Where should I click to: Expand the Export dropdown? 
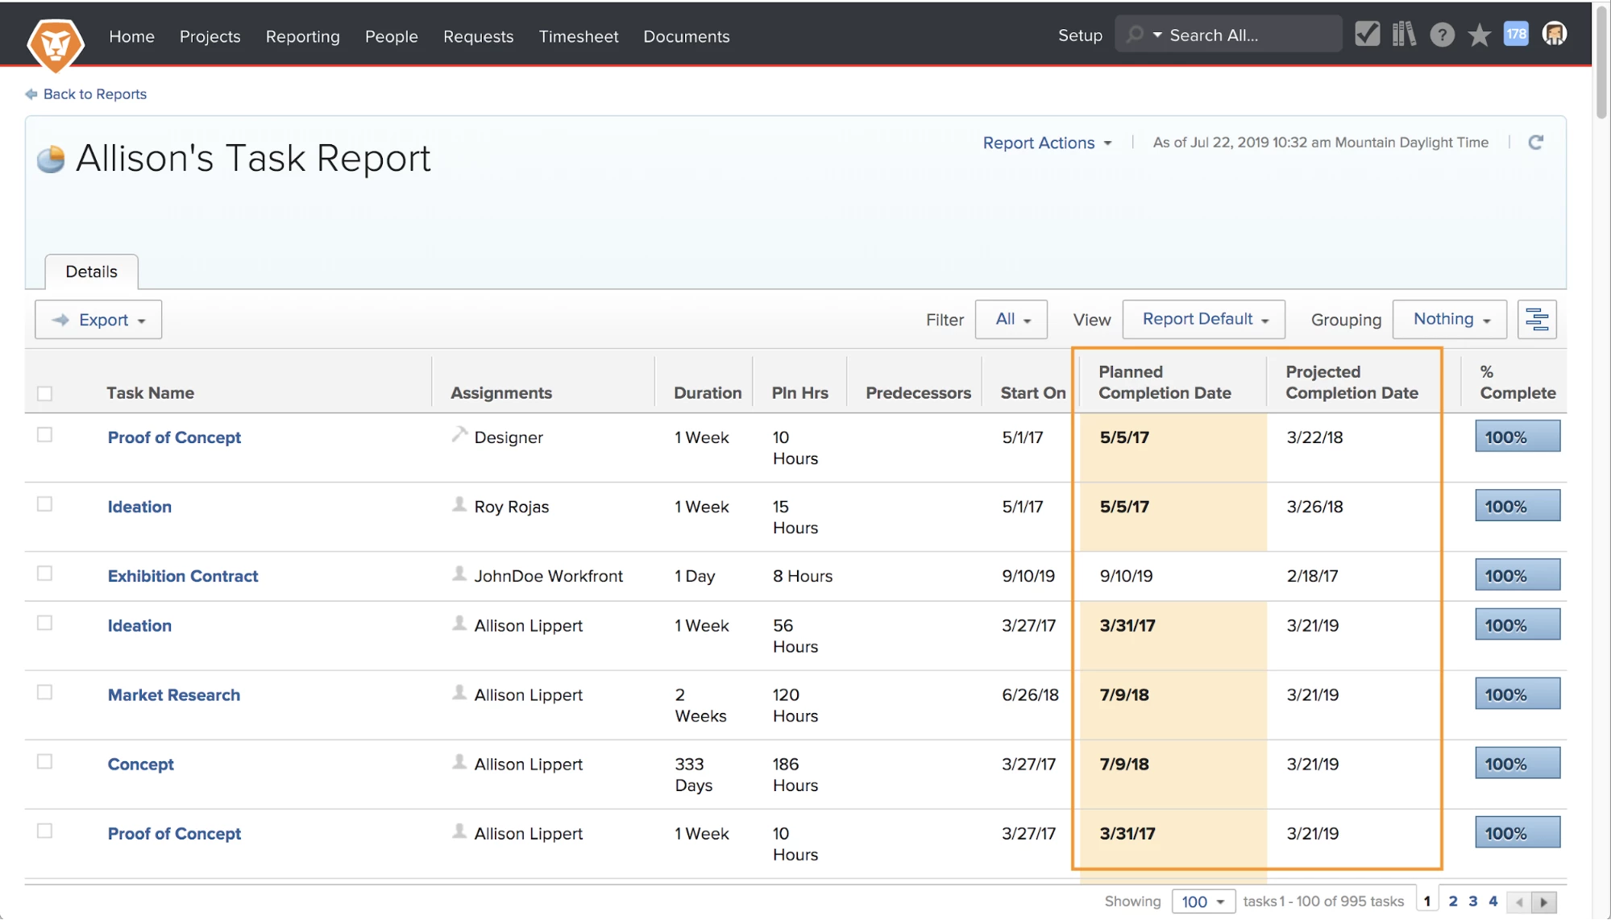pyautogui.click(x=98, y=320)
